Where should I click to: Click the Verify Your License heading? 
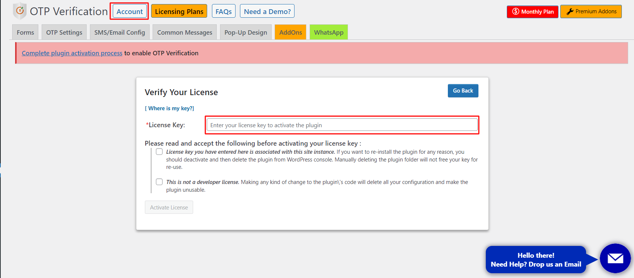pos(181,92)
